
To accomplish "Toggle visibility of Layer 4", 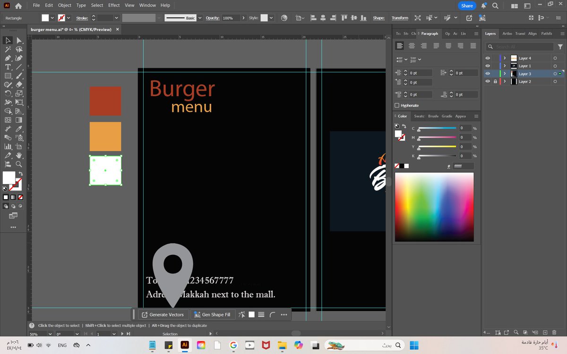I will (x=488, y=58).
